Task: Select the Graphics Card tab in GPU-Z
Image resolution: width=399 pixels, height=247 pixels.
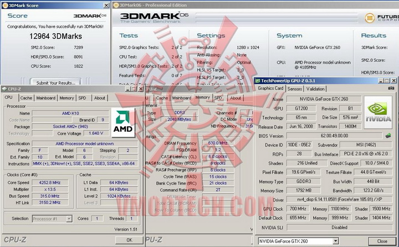Action: click(x=270, y=88)
